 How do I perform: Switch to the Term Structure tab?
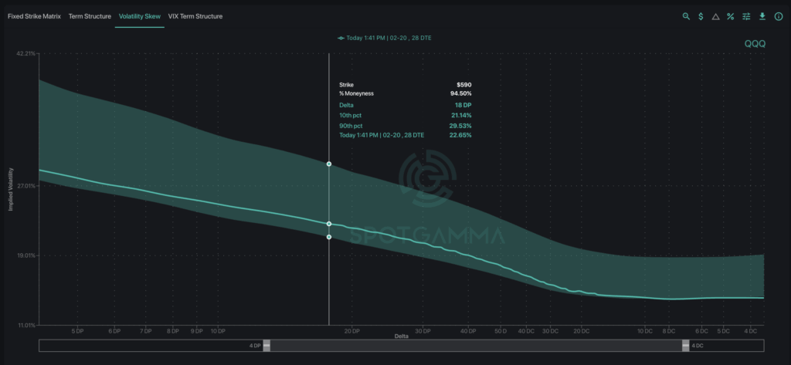[x=90, y=16]
